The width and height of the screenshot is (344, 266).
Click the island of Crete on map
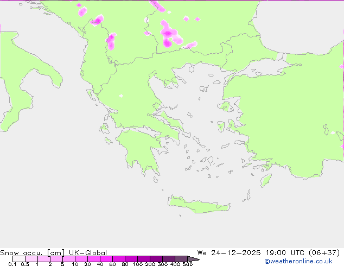tap(199, 205)
